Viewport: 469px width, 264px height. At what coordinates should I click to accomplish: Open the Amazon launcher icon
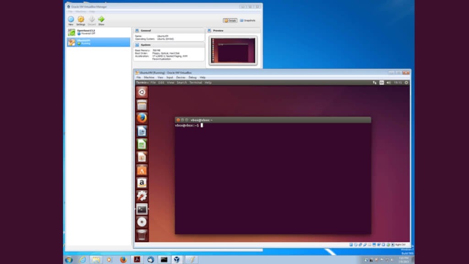(x=142, y=183)
